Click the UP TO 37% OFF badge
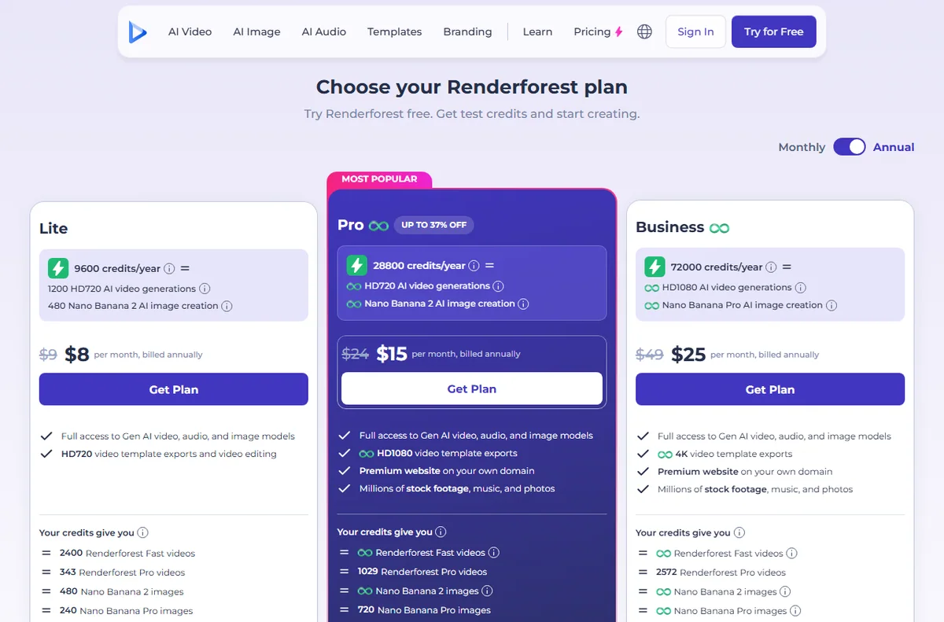Screen dimensions: 944x622 (434, 225)
